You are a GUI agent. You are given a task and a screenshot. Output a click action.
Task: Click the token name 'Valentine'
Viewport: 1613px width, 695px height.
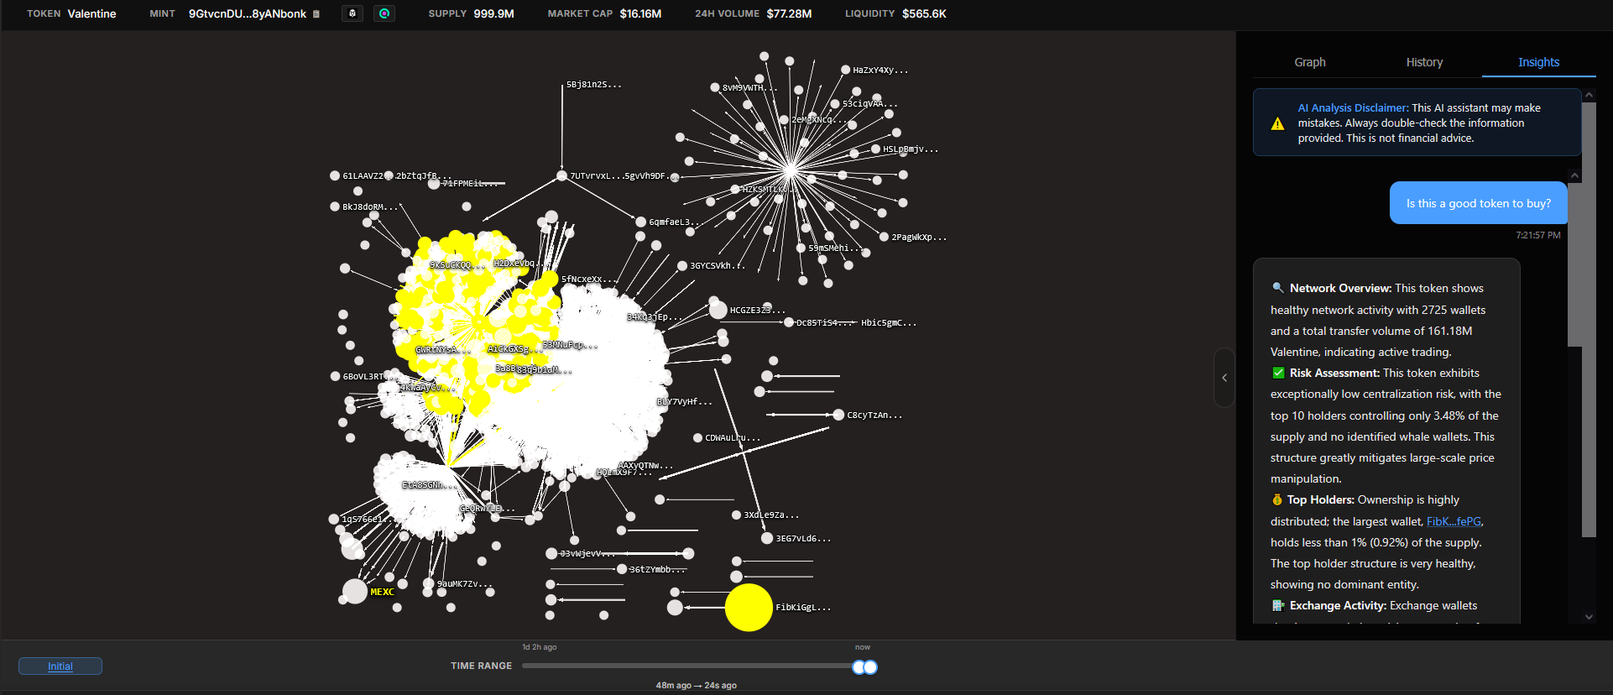(92, 13)
